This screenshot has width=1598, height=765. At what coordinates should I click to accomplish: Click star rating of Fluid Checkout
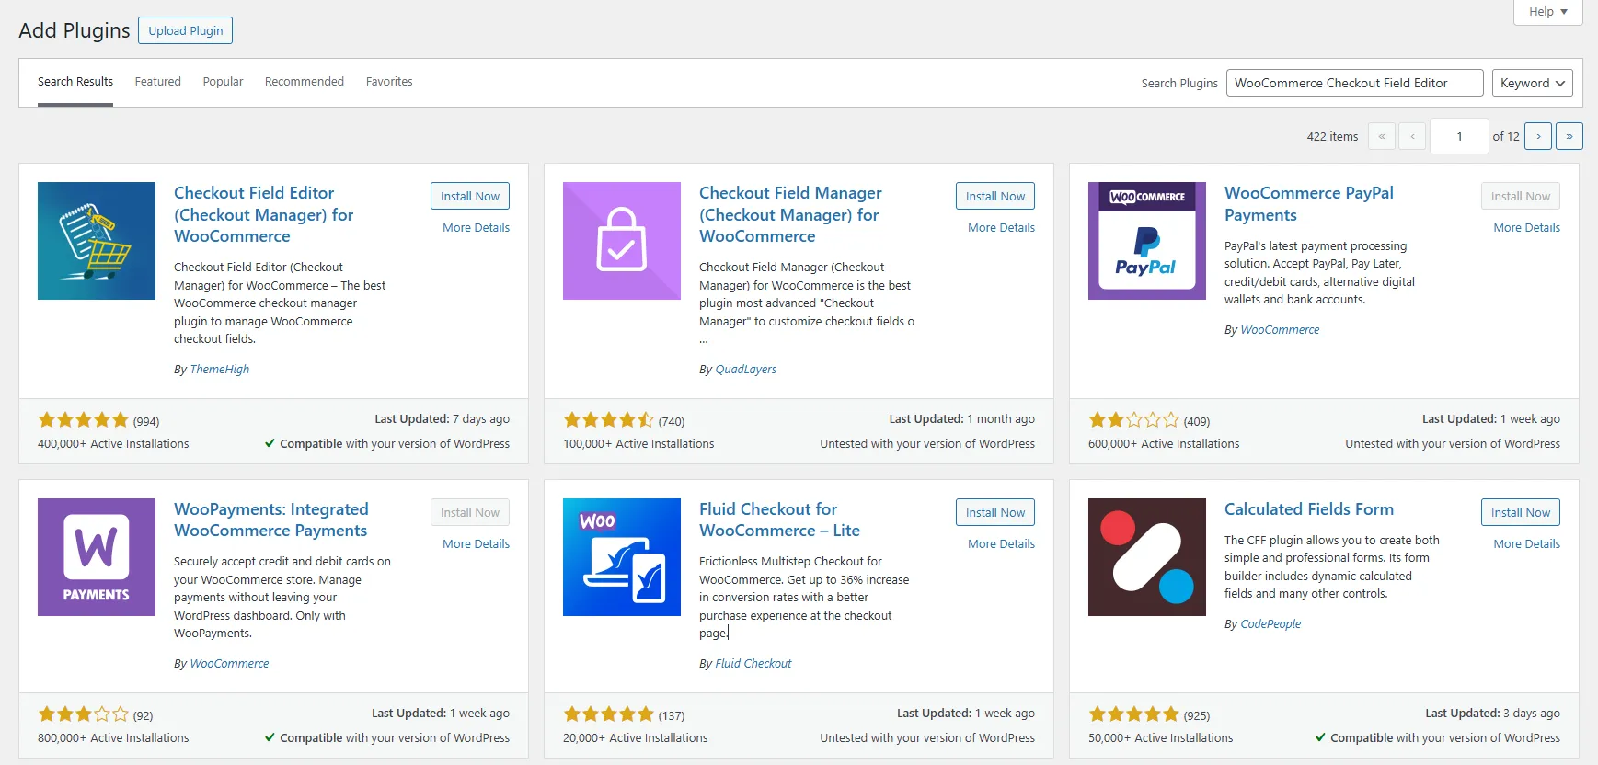pos(609,714)
